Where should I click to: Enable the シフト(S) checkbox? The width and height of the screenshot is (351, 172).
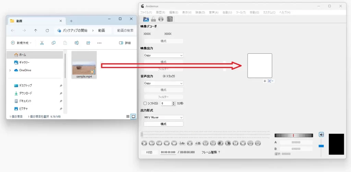point(145,103)
